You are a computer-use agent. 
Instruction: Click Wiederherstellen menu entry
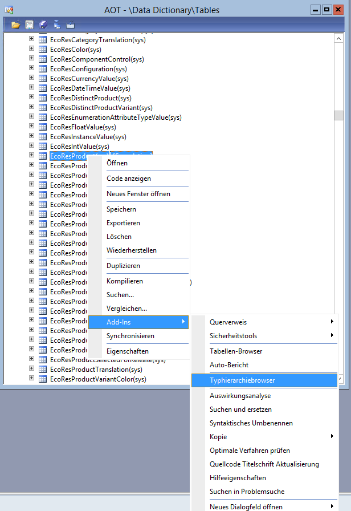[138, 250]
